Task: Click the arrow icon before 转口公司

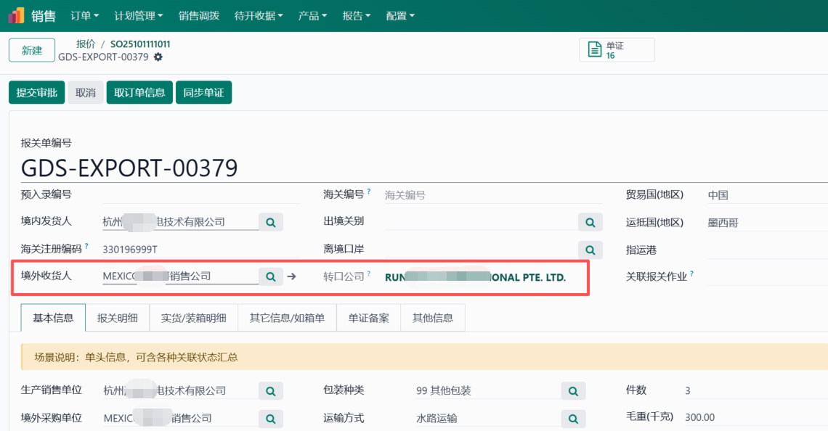Action: tap(290, 276)
